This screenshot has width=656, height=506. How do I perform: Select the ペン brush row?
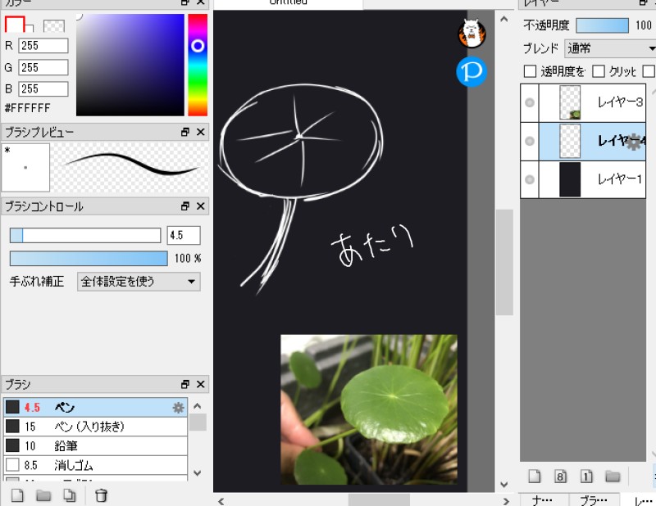pos(95,407)
